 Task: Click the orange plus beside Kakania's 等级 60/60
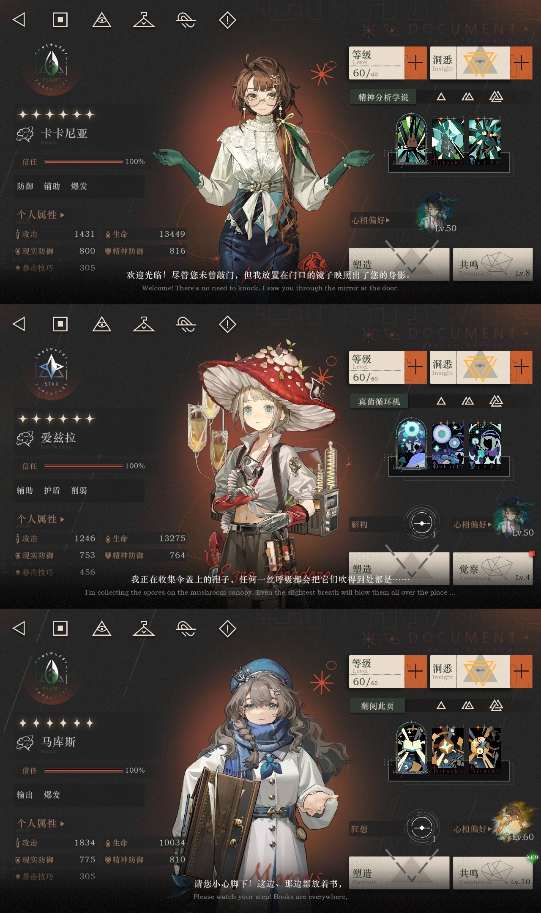point(415,63)
